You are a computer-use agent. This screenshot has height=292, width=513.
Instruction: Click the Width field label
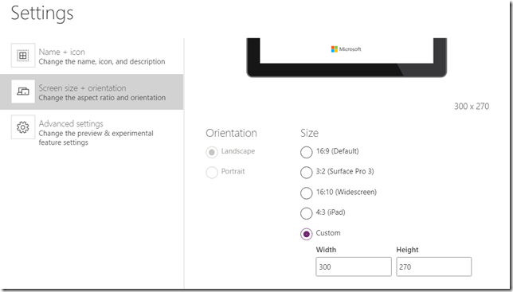[326, 250]
